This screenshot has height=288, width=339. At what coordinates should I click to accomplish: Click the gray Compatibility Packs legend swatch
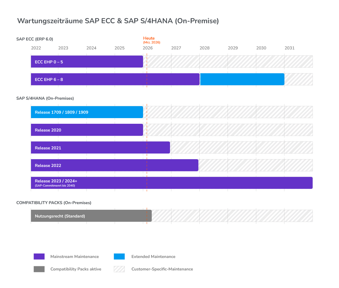tap(39, 269)
